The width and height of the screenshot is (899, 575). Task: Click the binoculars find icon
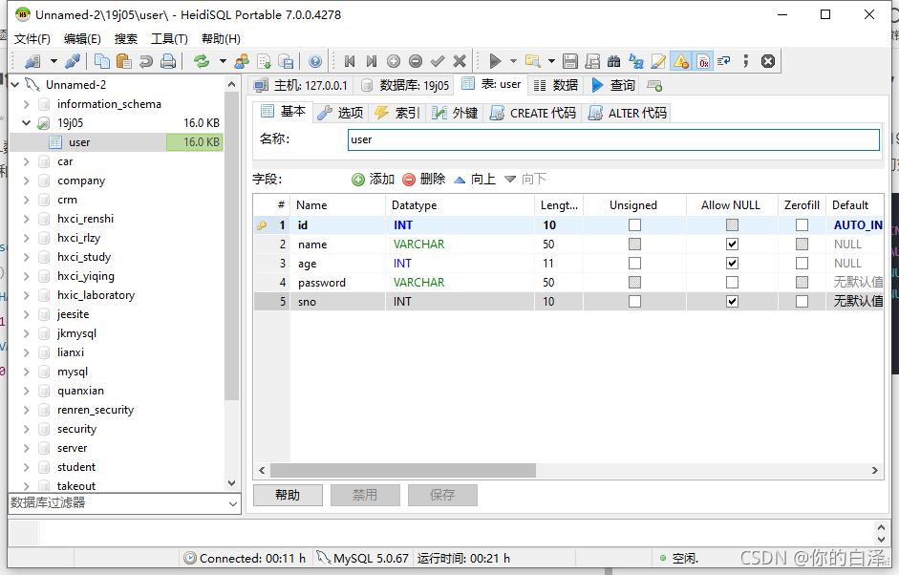coord(614,61)
